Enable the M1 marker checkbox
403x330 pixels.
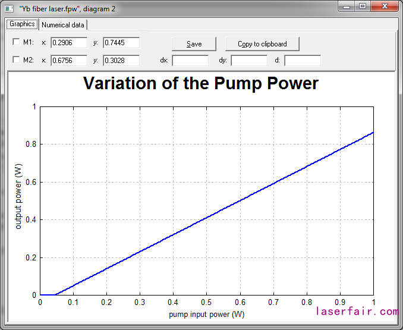coord(16,42)
